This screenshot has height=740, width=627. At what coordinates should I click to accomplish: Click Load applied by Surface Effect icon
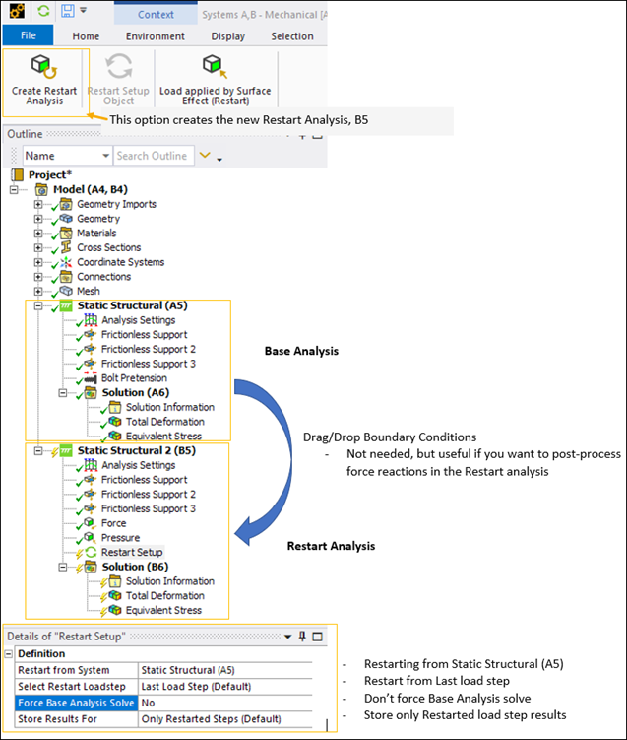click(215, 66)
